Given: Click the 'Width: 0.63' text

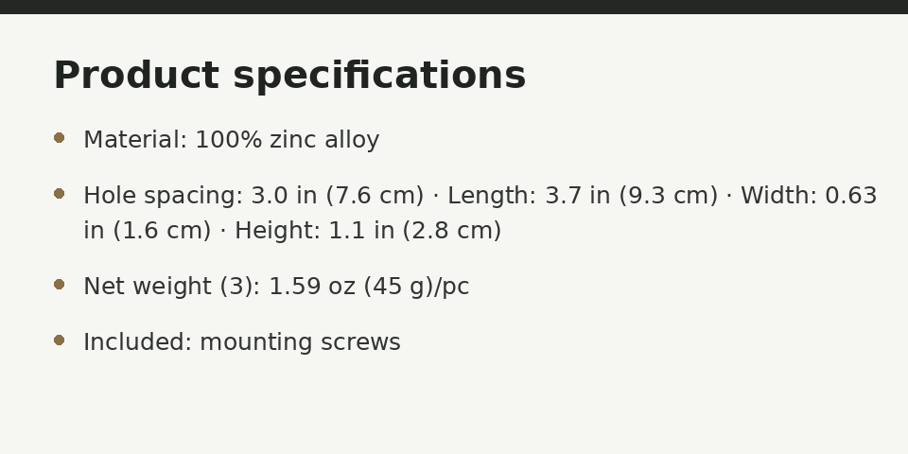Looking at the screenshot, I should point(809,196).
